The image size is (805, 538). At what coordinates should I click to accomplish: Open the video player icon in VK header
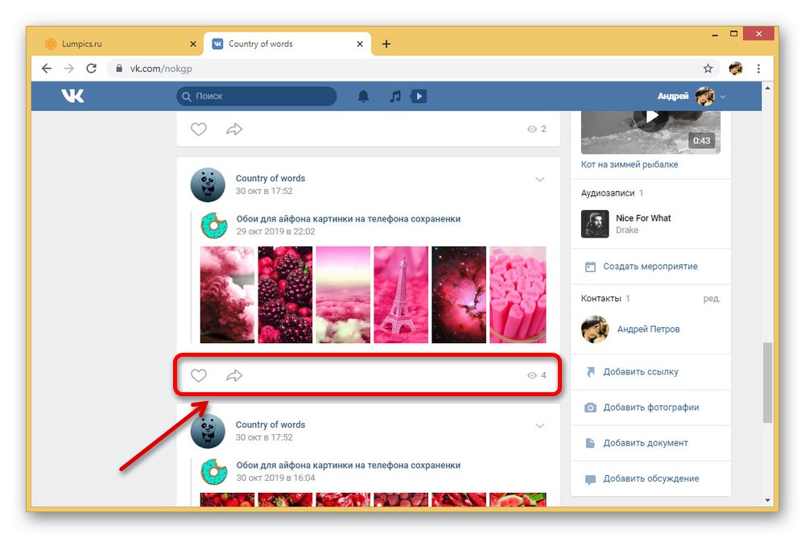click(x=419, y=96)
